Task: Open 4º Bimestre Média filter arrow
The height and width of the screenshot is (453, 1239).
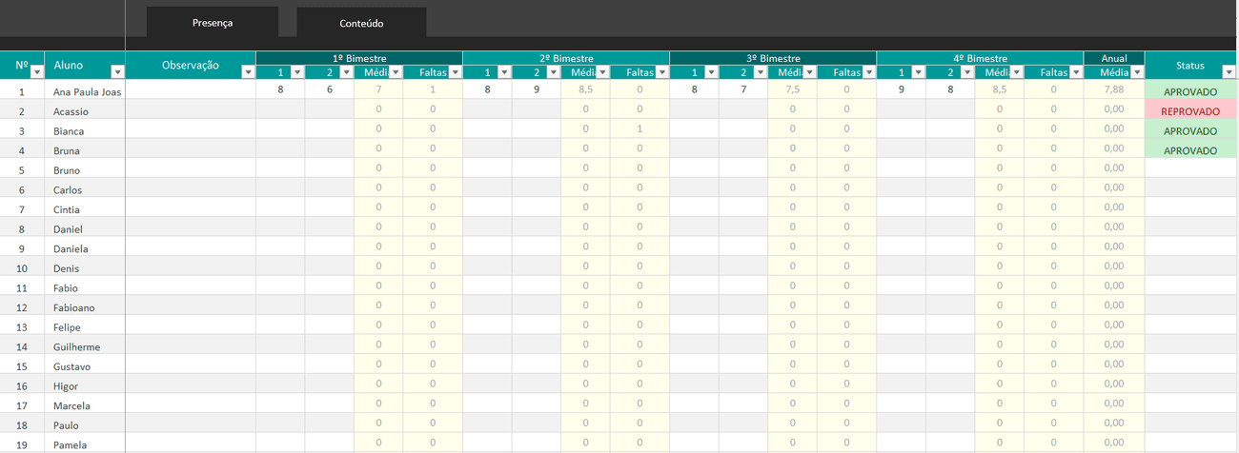Action: click(x=1016, y=72)
